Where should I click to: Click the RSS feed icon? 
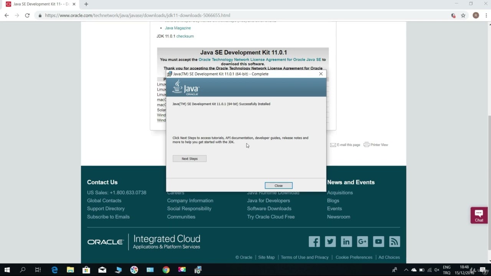click(x=395, y=242)
